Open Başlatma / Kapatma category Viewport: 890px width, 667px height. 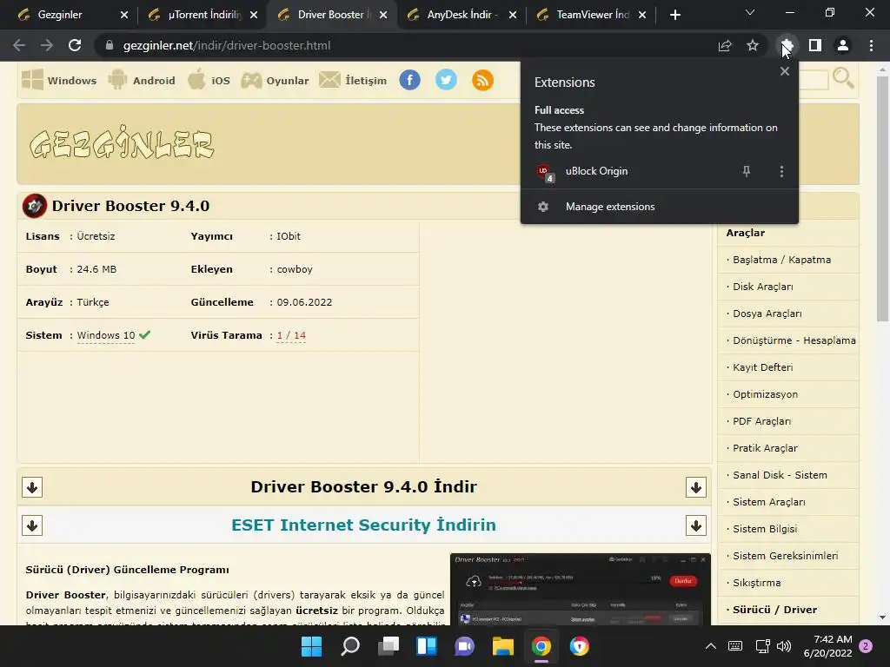click(781, 260)
